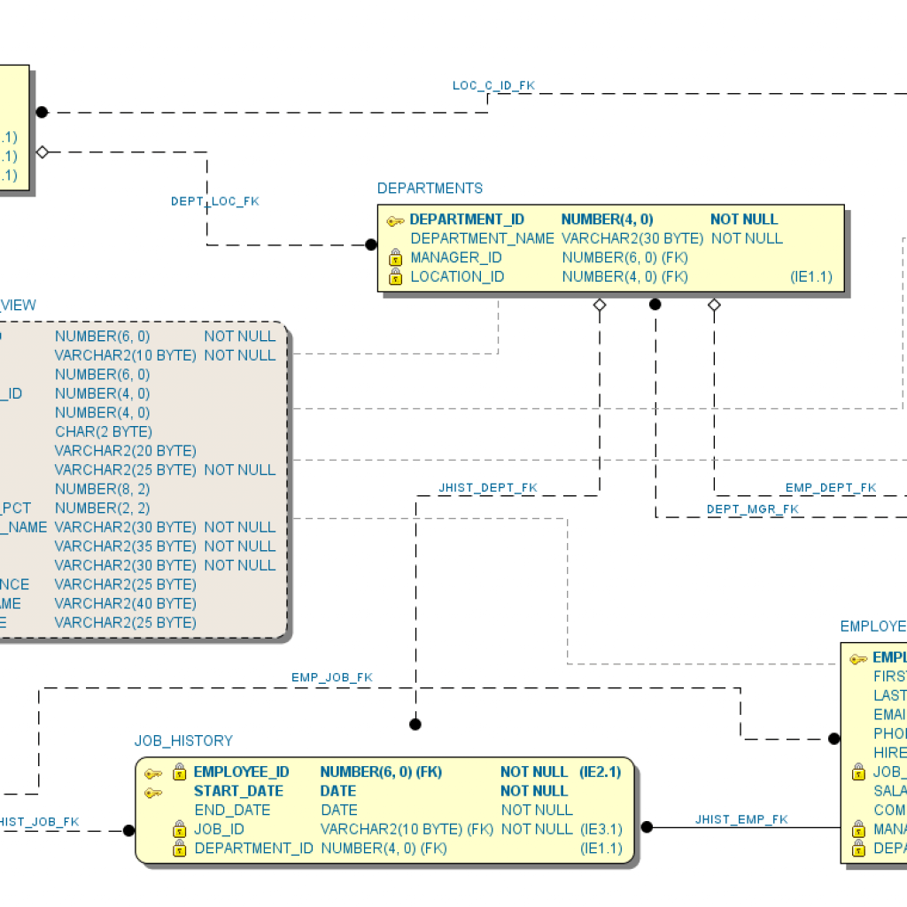Select the lock icon next to MANAGER_ID in DEPARTMENTS
This screenshot has height=907, width=907.
[395, 257]
